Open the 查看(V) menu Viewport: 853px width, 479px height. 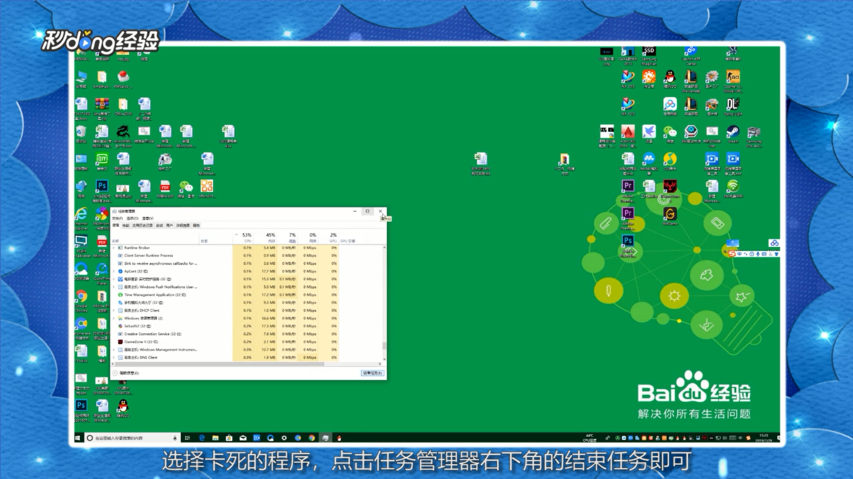148,218
